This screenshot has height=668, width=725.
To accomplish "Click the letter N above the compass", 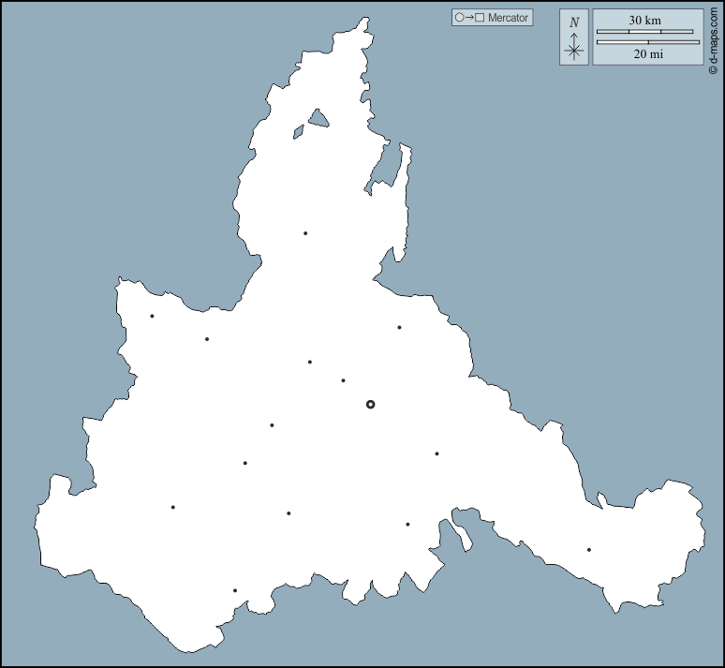I will click(x=574, y=22).
